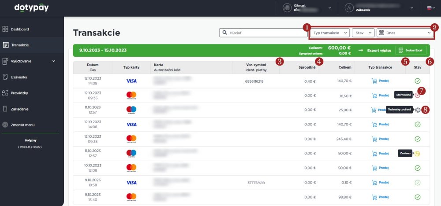441x206 pixels.
Task: Click the Maestro logo in the 25,00 € row
Action: point(131,110)
